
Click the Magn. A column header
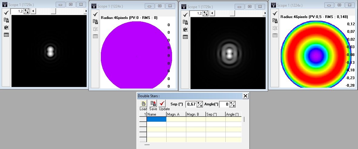coord(176,114)
